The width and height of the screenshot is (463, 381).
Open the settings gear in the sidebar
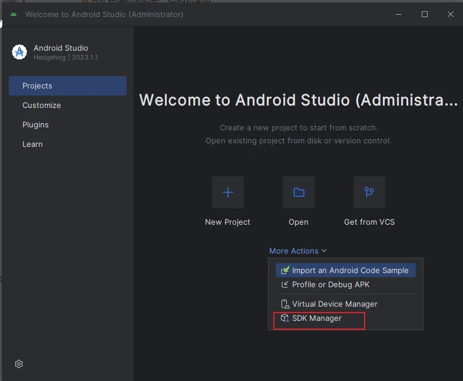tap(19, 364)
